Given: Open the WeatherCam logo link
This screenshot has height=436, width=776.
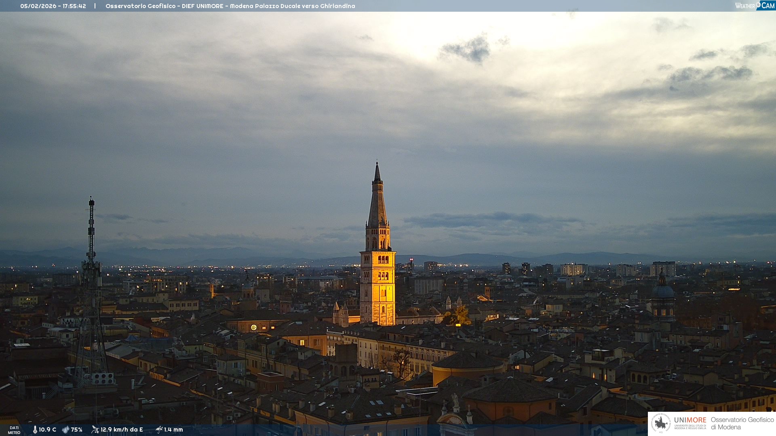Looking at the screenshot, I should 755,6.
